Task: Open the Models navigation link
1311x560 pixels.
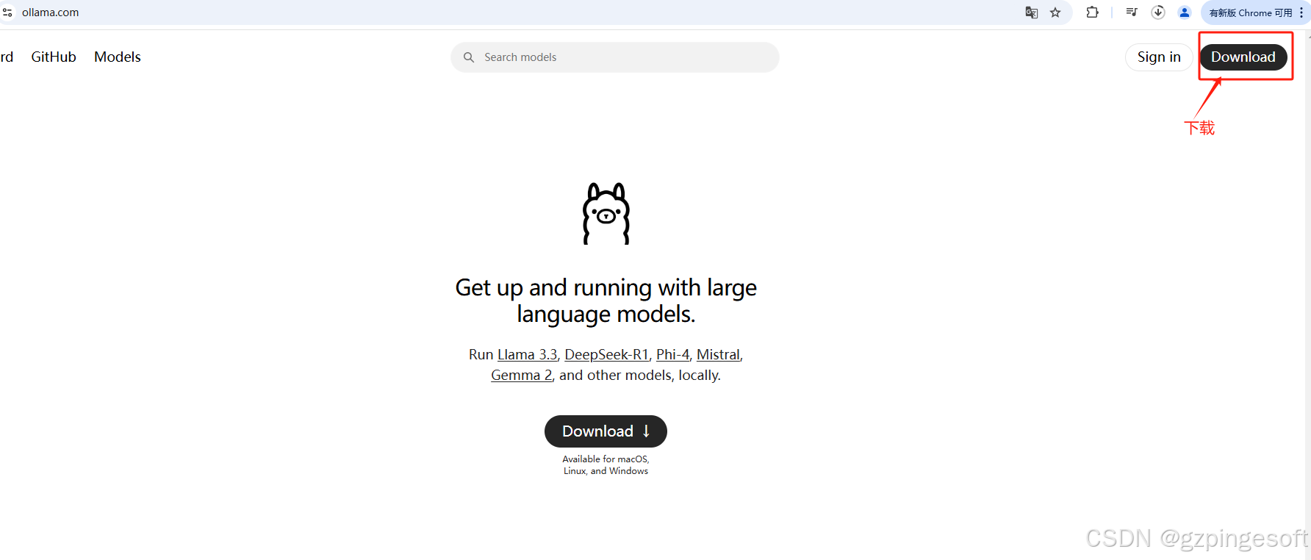Action: (x=118, y=57)
